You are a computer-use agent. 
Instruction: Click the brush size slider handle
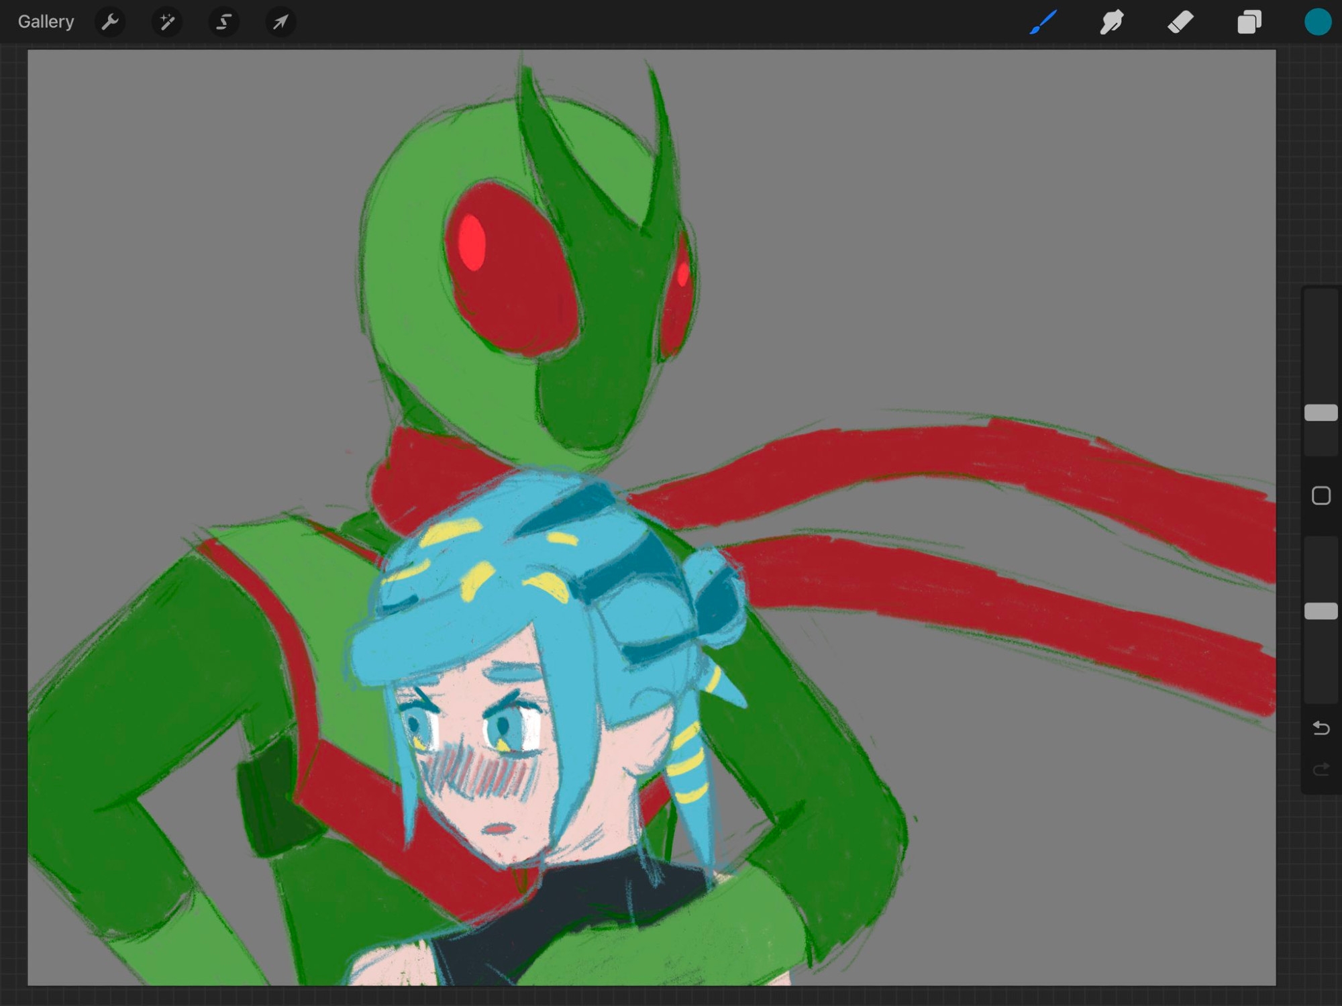1321,413
